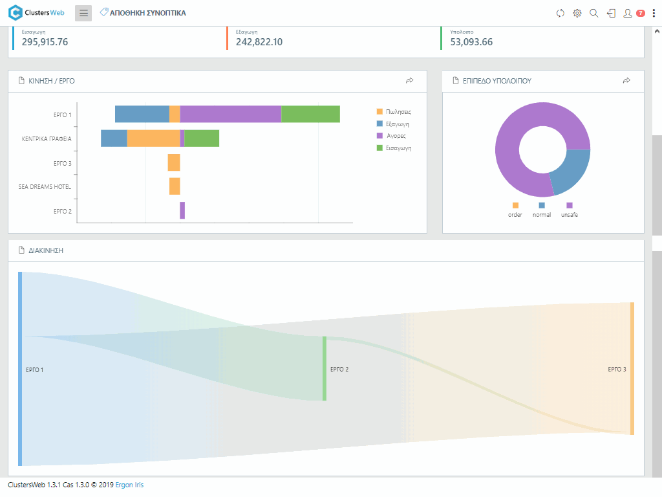Share the ΚΙΝΗΣΗ / ΕΡΓΟ chart
662x497 pixels.
[409, 81]
